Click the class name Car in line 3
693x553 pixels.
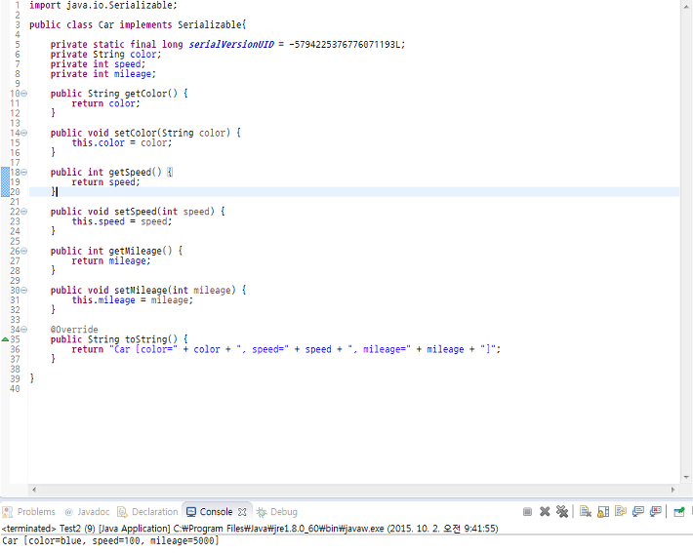point(106,24)
